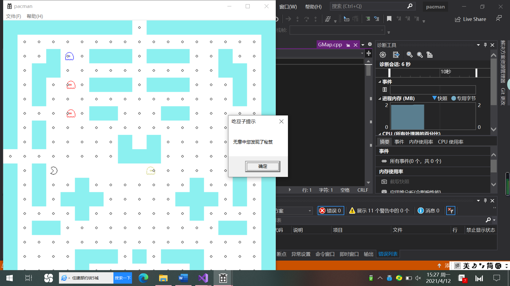
Task: Click the reset view chart icon in diagnostics
Action: [x=430, y=55]
